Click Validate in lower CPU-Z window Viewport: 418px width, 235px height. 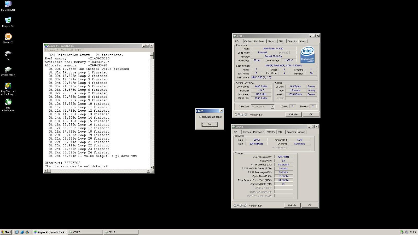[292, 205]
